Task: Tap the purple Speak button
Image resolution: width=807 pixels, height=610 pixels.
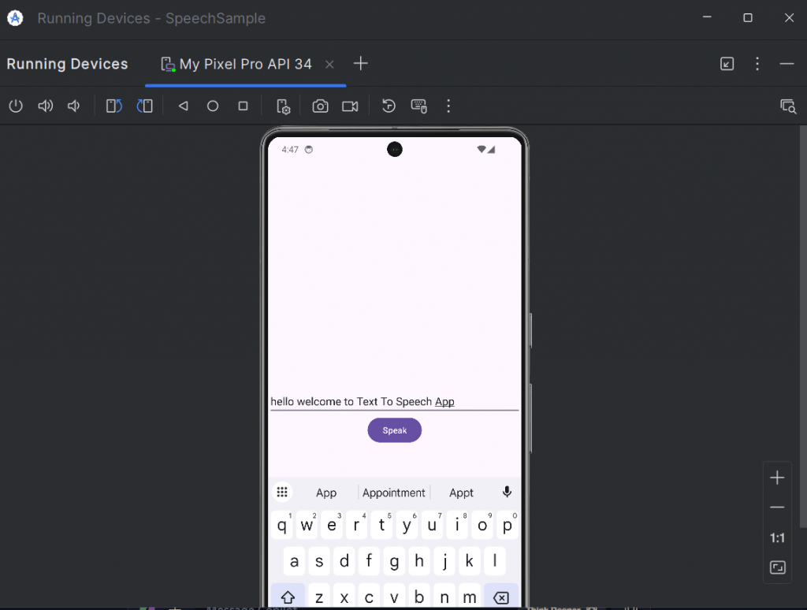Action: 394,430
